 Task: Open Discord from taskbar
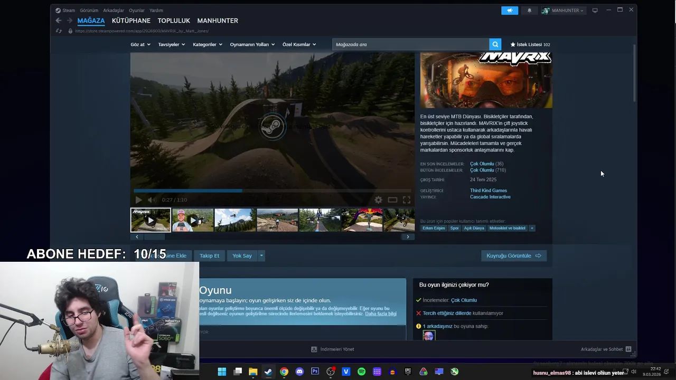[x=300, y=372]
